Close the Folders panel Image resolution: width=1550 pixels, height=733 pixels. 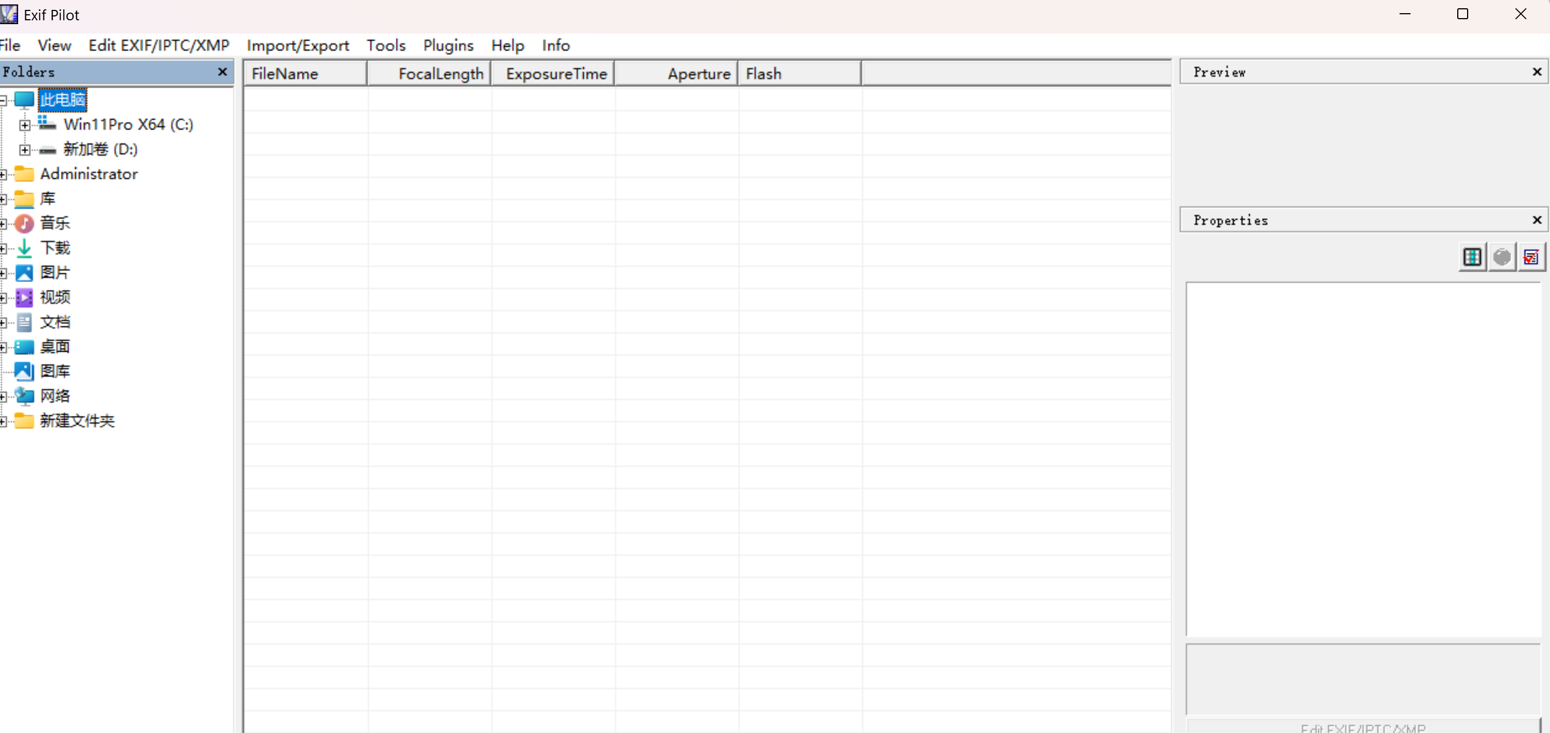(x=222, y=71)
